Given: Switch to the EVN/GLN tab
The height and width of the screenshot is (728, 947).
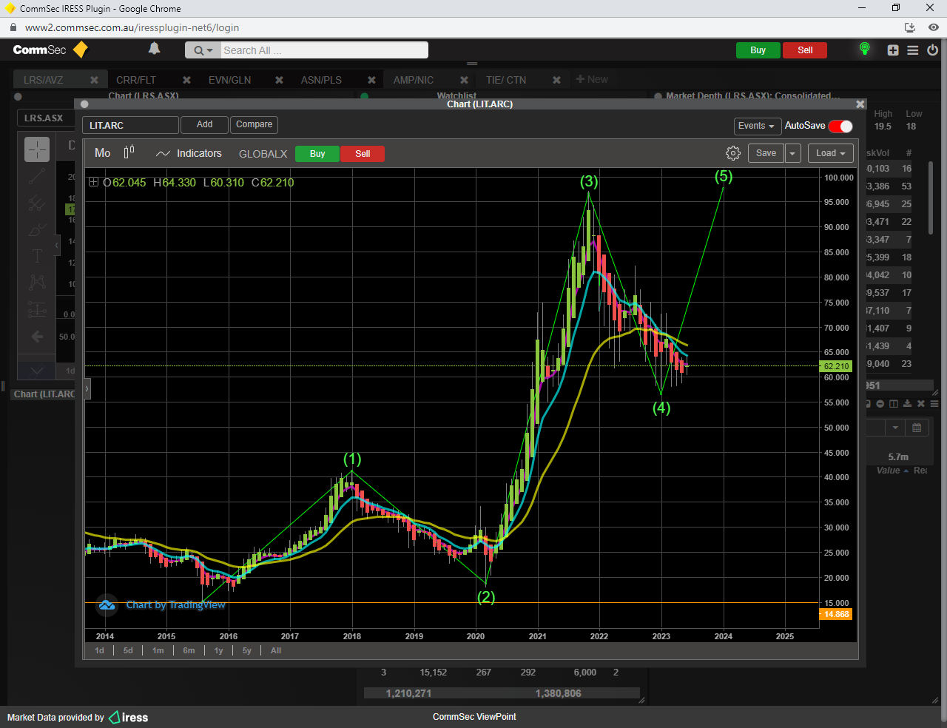Looking at the screenshot, I should [x=229, y=80].
